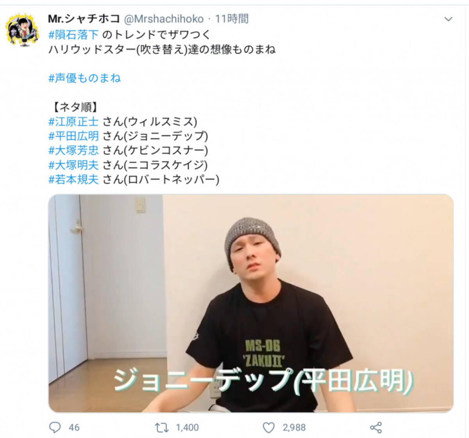The width and height of the screenshot is (469, 438).
Task: Open Mr.シャチホコ profile avatar
Action: [23, 30]
